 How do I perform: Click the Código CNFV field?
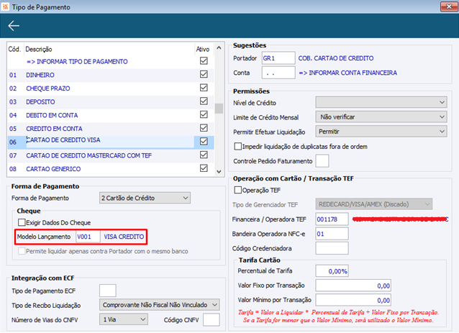(212, 319)
